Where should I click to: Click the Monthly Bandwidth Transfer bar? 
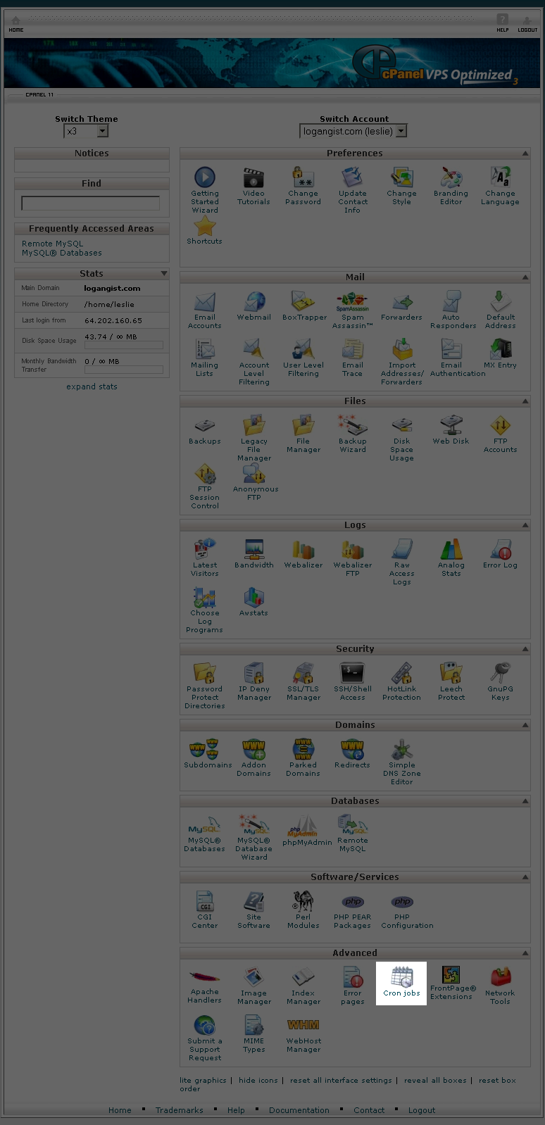coord(124,370)
